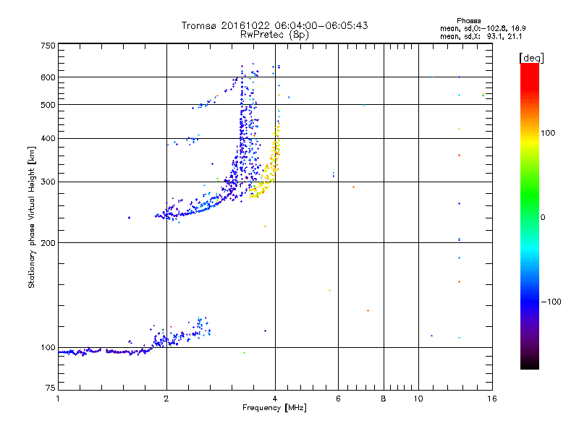The image size is (579, 434).
Task: Click the y-axis tick label '750'
Action: click(48, 46)
